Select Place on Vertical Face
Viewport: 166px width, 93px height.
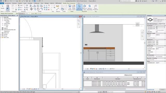[79, 7]
